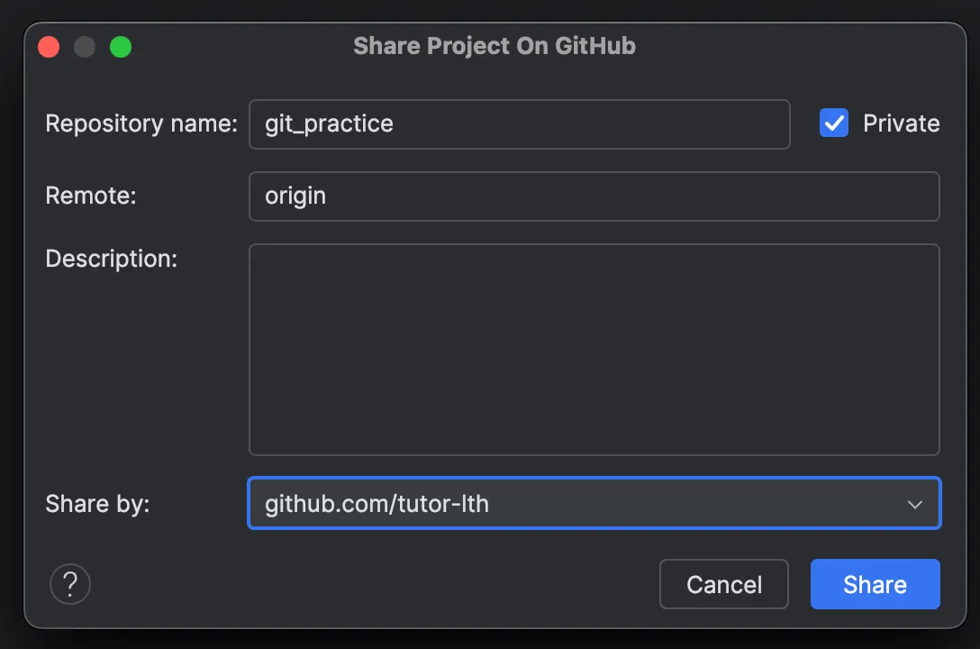Image resolution: width=980 pixels, height=649 pixels.
Task: Click inside the empty Description text area
Action: tap(594, 349)
